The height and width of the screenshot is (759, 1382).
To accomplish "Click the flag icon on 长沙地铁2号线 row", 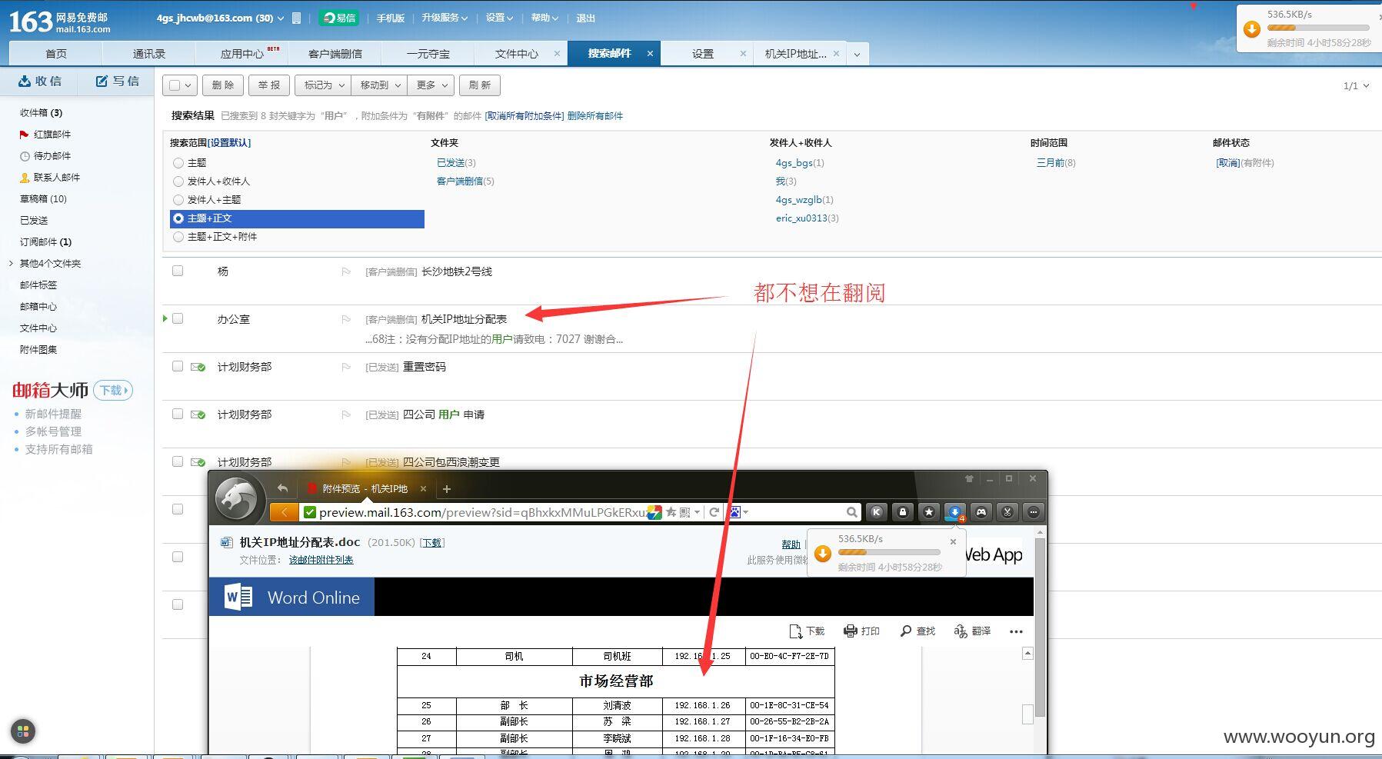I will [x=346, y=271].
